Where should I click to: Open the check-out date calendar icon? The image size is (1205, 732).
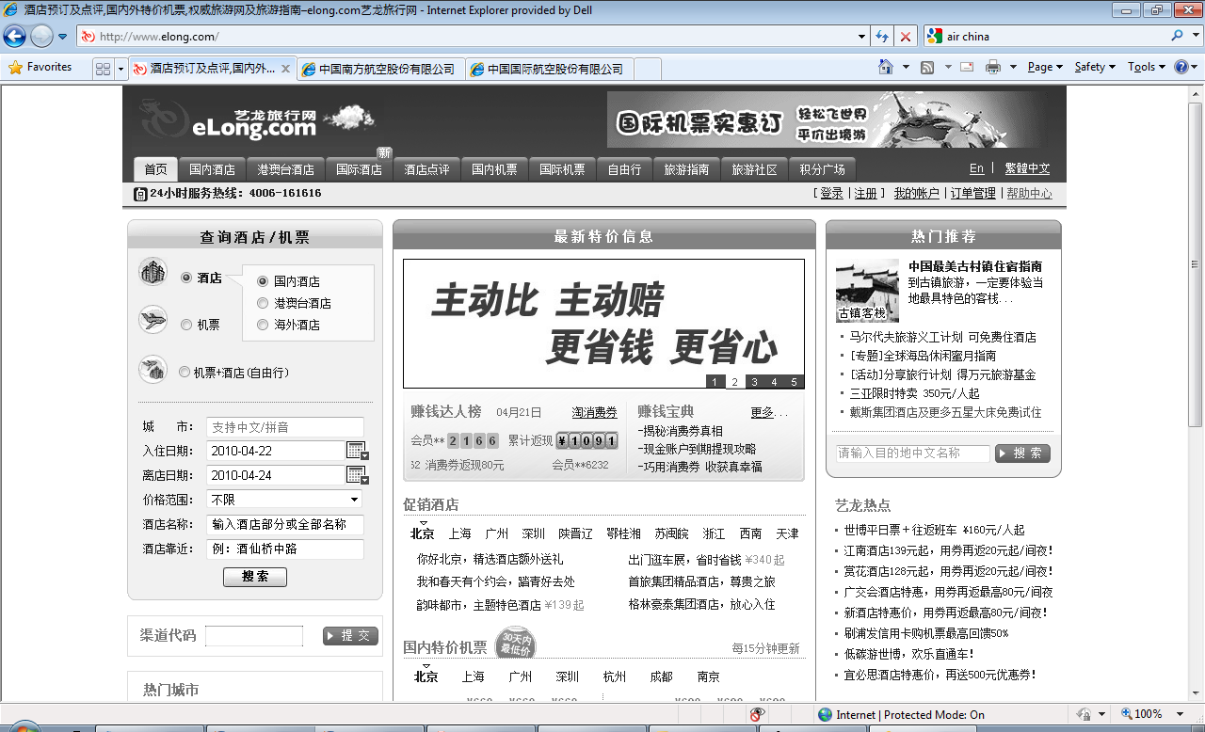(357, 474)
